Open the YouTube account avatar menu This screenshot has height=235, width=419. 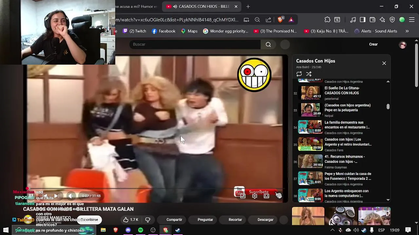pyautogui.click(x=403, y=45)
